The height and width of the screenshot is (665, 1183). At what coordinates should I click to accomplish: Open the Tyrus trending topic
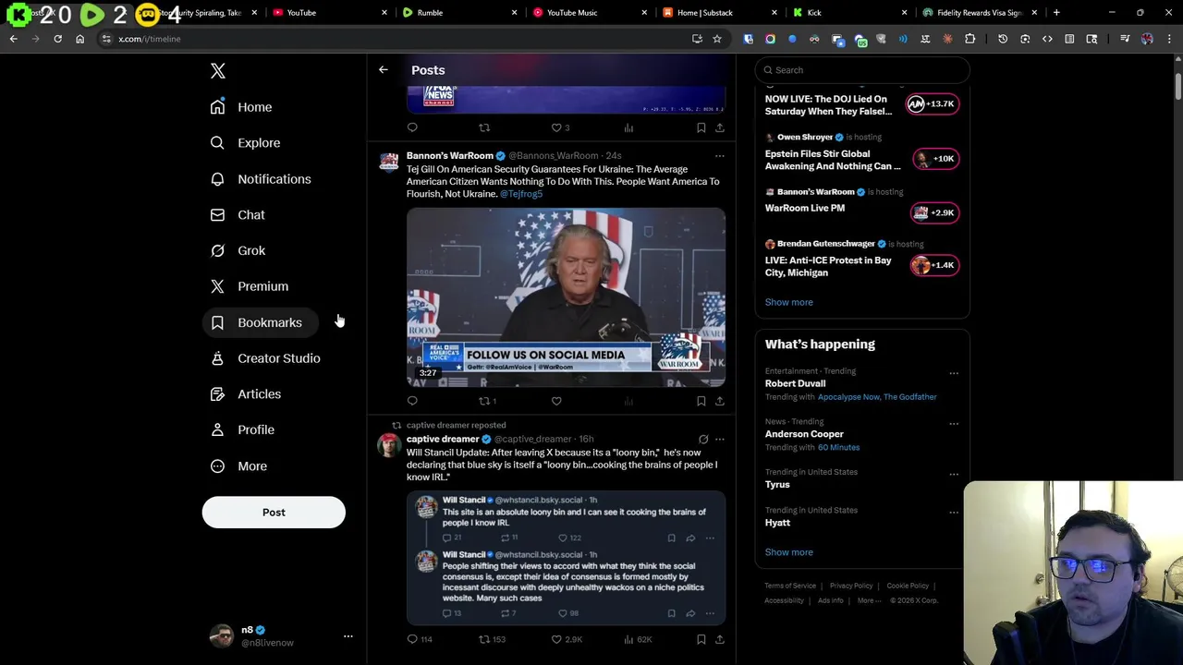pos(777,485)
